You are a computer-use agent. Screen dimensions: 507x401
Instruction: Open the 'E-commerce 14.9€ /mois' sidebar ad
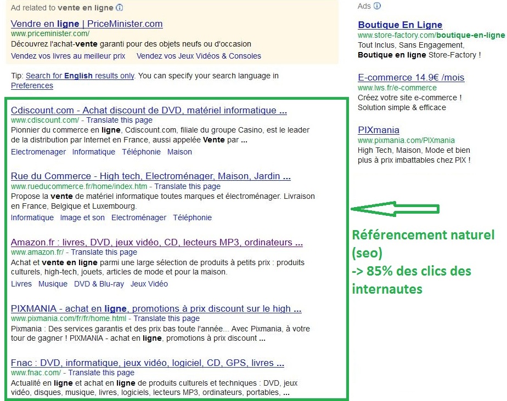click(411, 77)
